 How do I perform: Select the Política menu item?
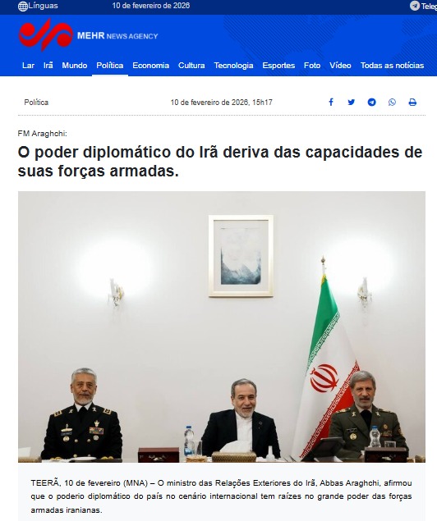coord(110,66)
